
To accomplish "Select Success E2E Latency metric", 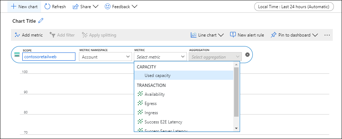I will pyautogui.click(x=184, y=122).
